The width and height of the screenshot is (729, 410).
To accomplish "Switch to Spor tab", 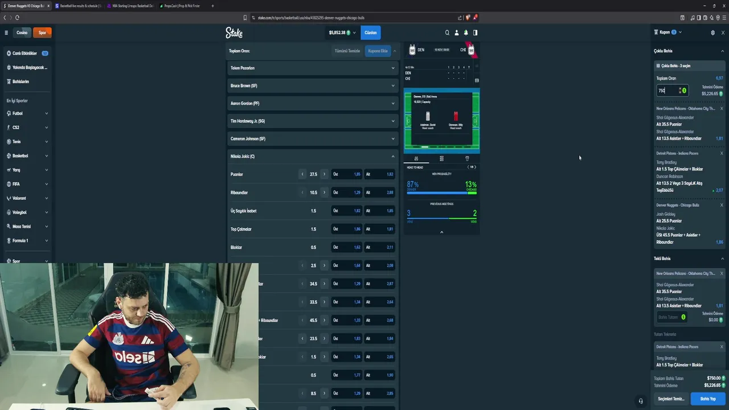I will point(42,32).
